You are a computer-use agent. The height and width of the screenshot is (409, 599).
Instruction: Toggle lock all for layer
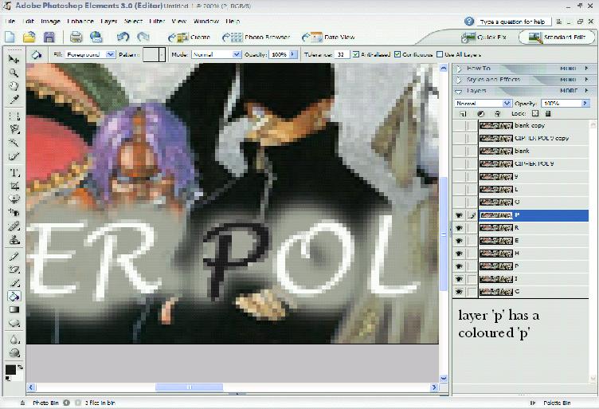click(x=548, y=113)
